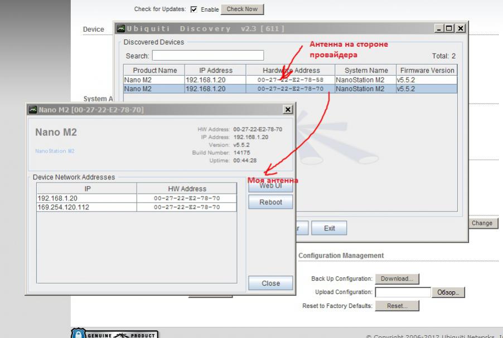Click the Firmware Version column header
This screenshot has height=338, width=503.
pos(427,70)
